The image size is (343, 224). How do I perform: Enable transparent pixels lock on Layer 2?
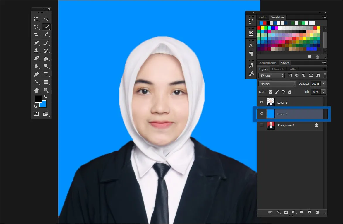tap(270, 92)
